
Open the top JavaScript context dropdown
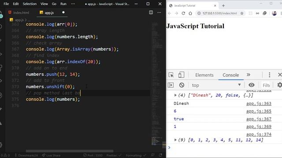pos(216,85)
